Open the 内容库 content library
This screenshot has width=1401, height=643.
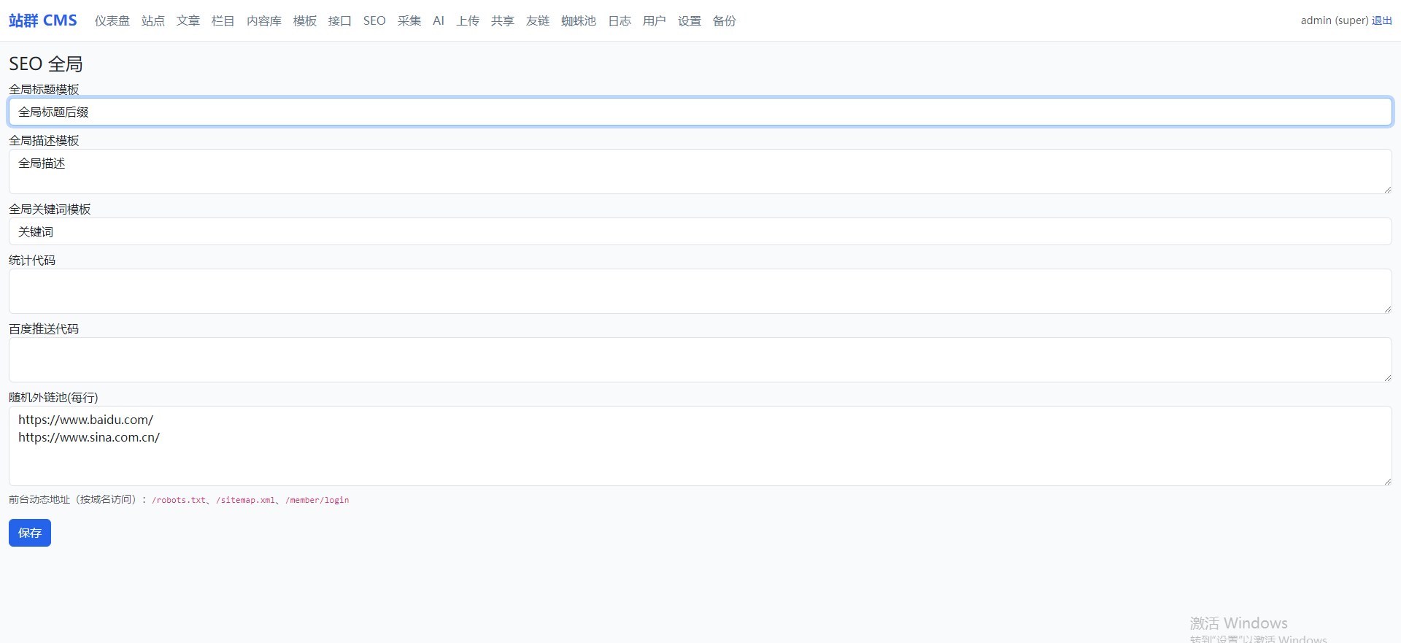pyautogui.click(x=263, y=21)
